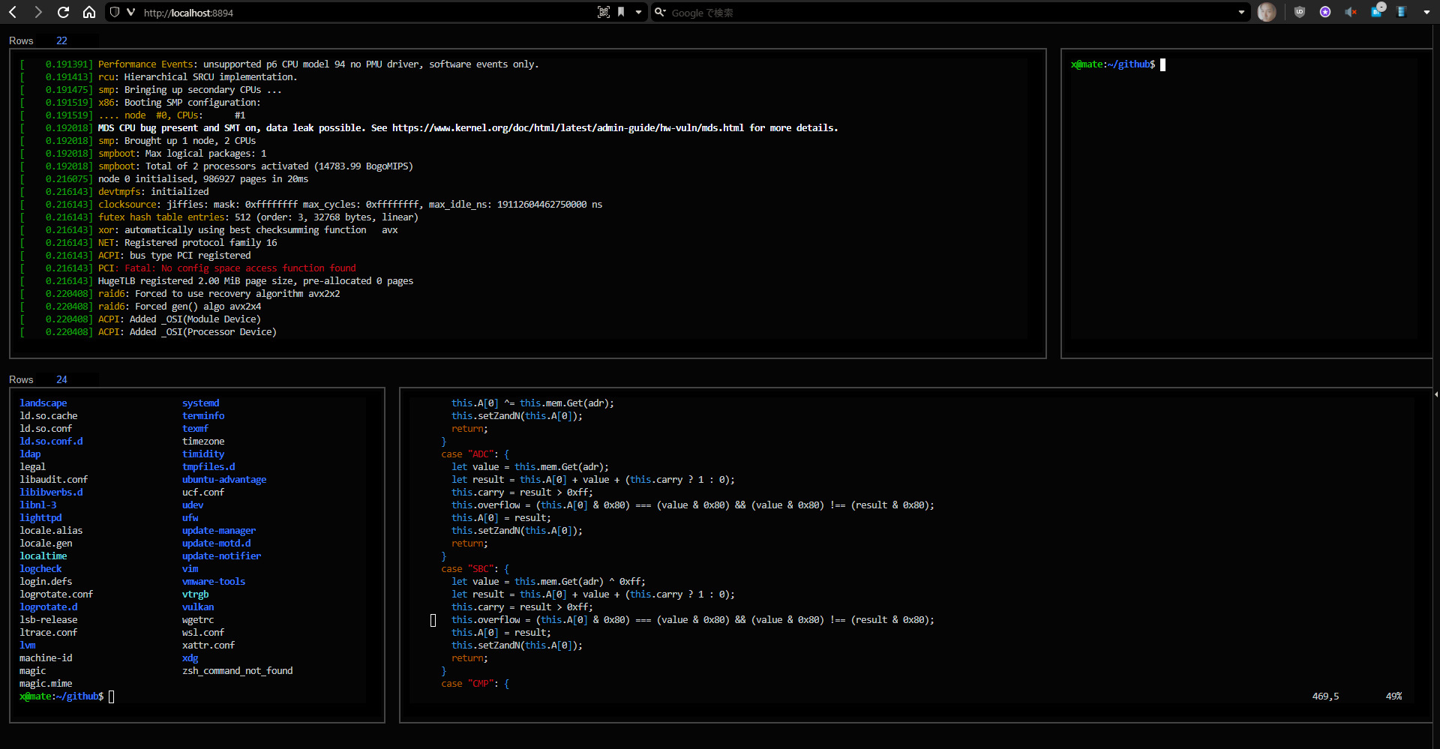
Task: Reload the localhost:8894 page
Action: coord(63,12)
